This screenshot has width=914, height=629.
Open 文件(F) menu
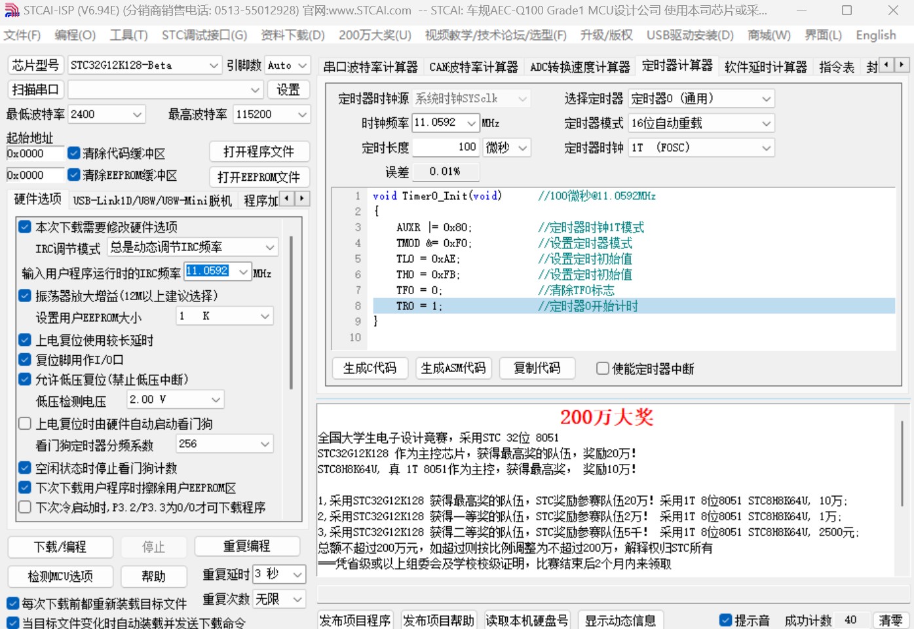click(x=22, y=35)
